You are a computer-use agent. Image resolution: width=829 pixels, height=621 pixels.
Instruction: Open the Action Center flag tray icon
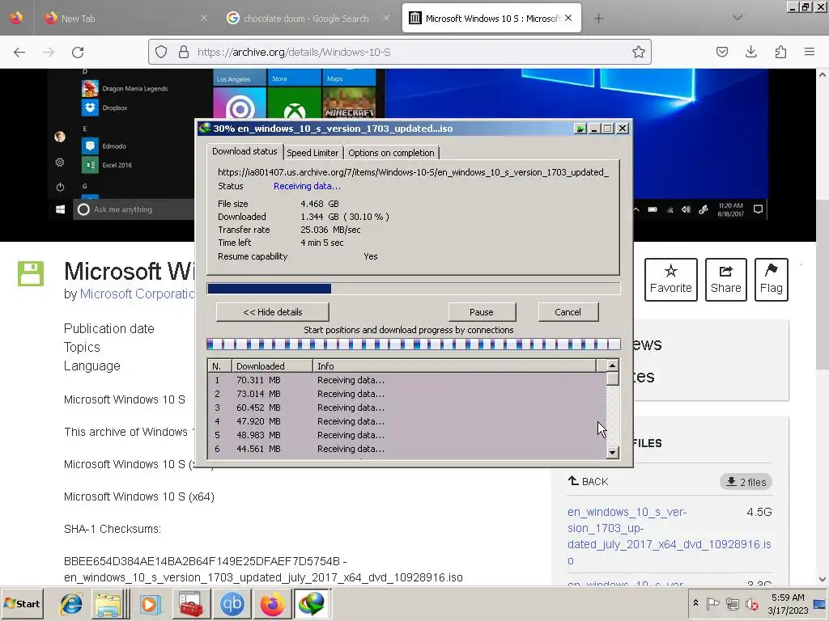coord(712,603)
